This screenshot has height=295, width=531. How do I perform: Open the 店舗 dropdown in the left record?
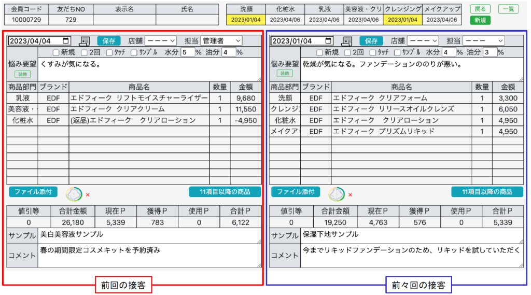(x=161, y=41)
